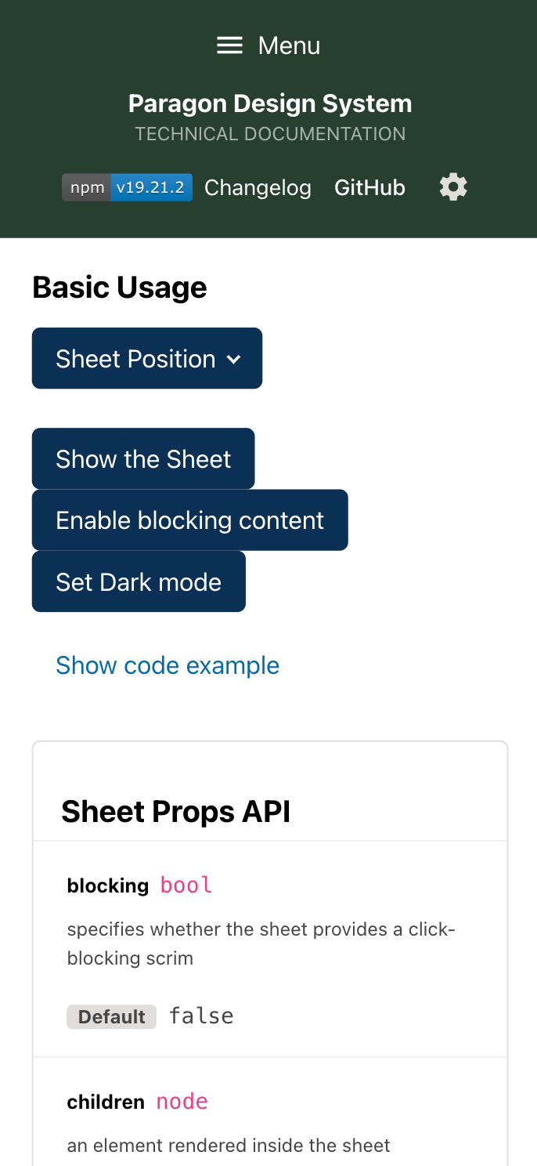Click the npm version badge v19.21.2
537x1166 pixels.
pos(128,186)
